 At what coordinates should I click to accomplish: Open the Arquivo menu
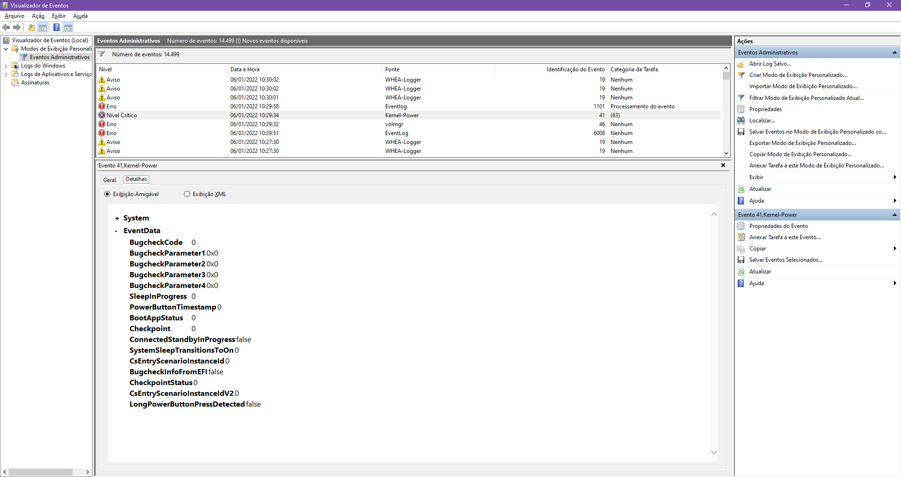pyautogui.click(x=15, y=16)
